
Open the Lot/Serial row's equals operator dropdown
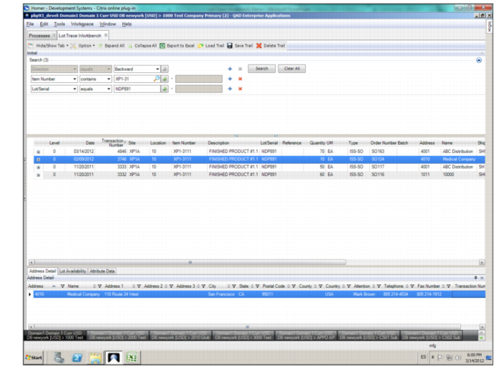[x=109, y=89]
